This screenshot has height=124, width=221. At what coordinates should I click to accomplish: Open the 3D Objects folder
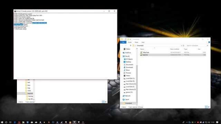point(129,59)
